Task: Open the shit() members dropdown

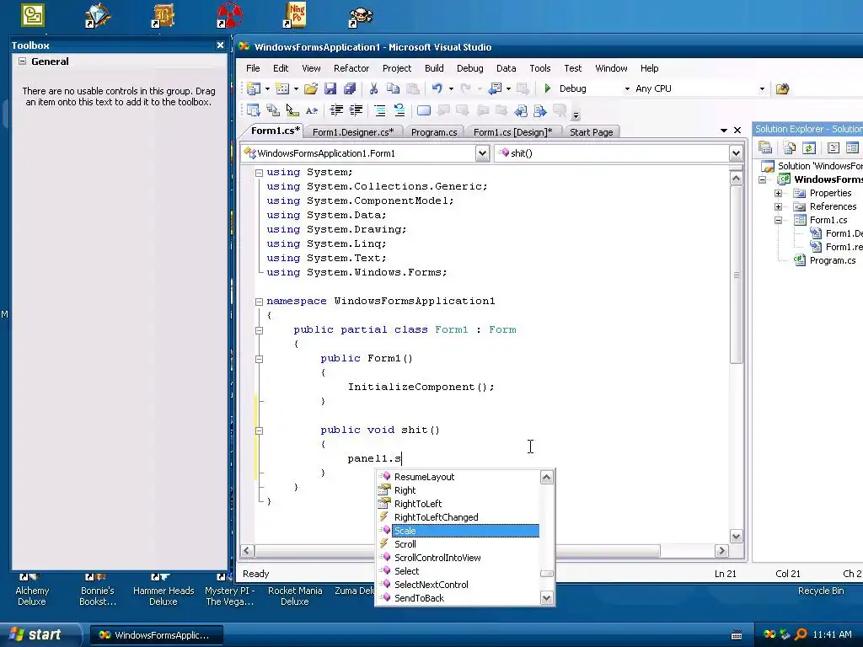Action: pos(736,153)
